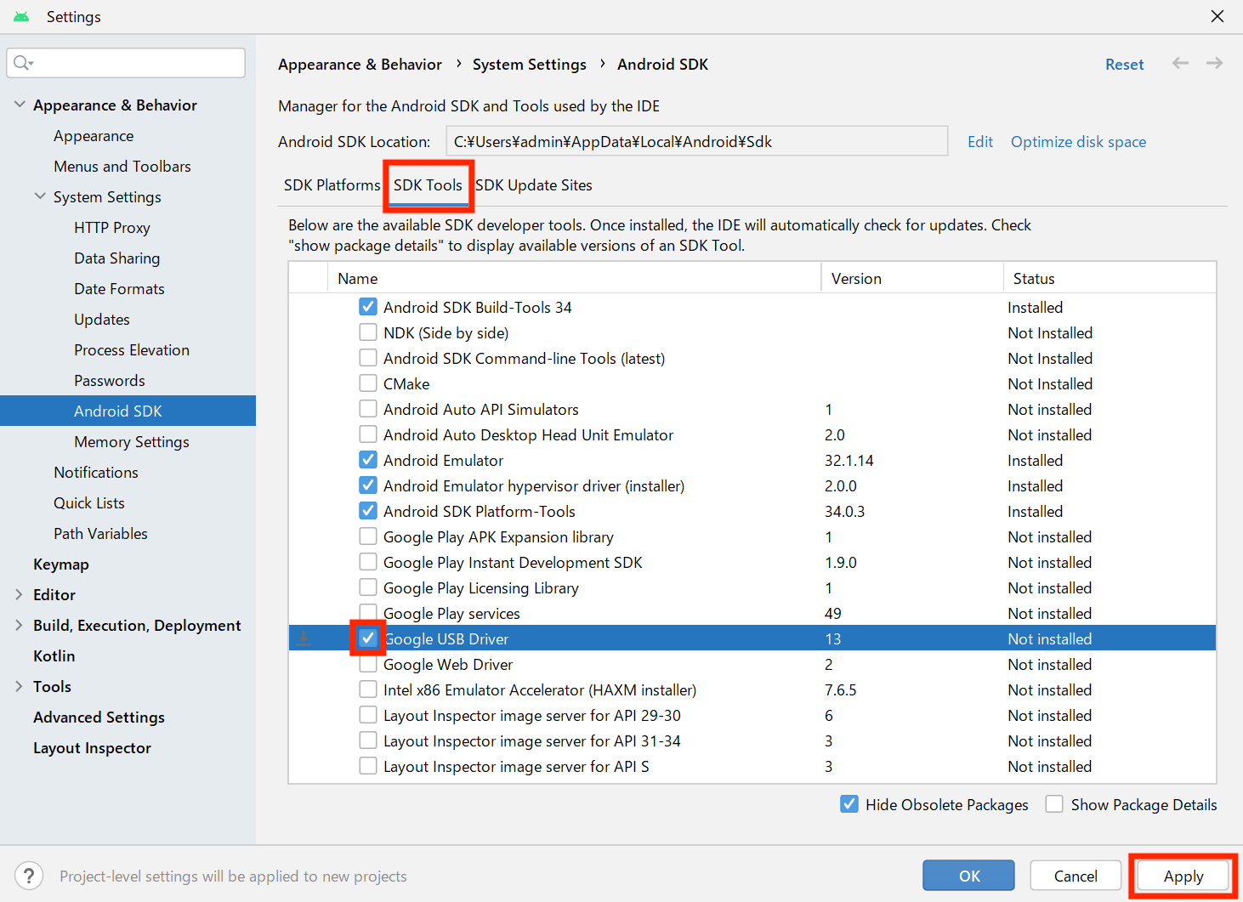Viewport: 1243px width, 902px height.
Task: Click the Android SDK Location path field
Action: click(697, 141)
